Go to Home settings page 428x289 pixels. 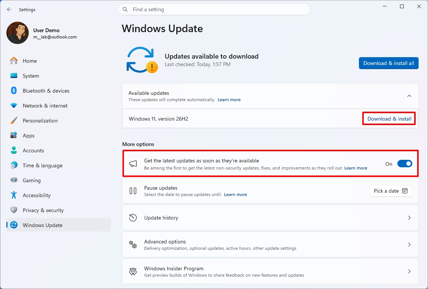click(x=59, y=60)
